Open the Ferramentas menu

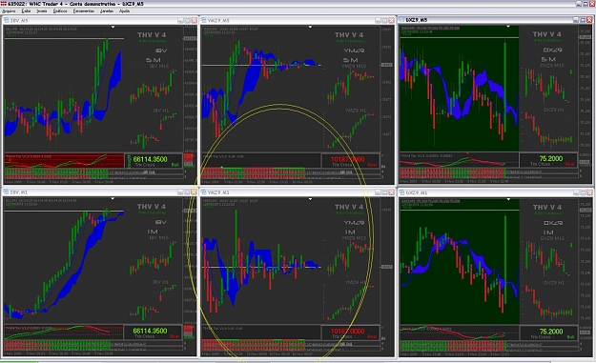84,11
